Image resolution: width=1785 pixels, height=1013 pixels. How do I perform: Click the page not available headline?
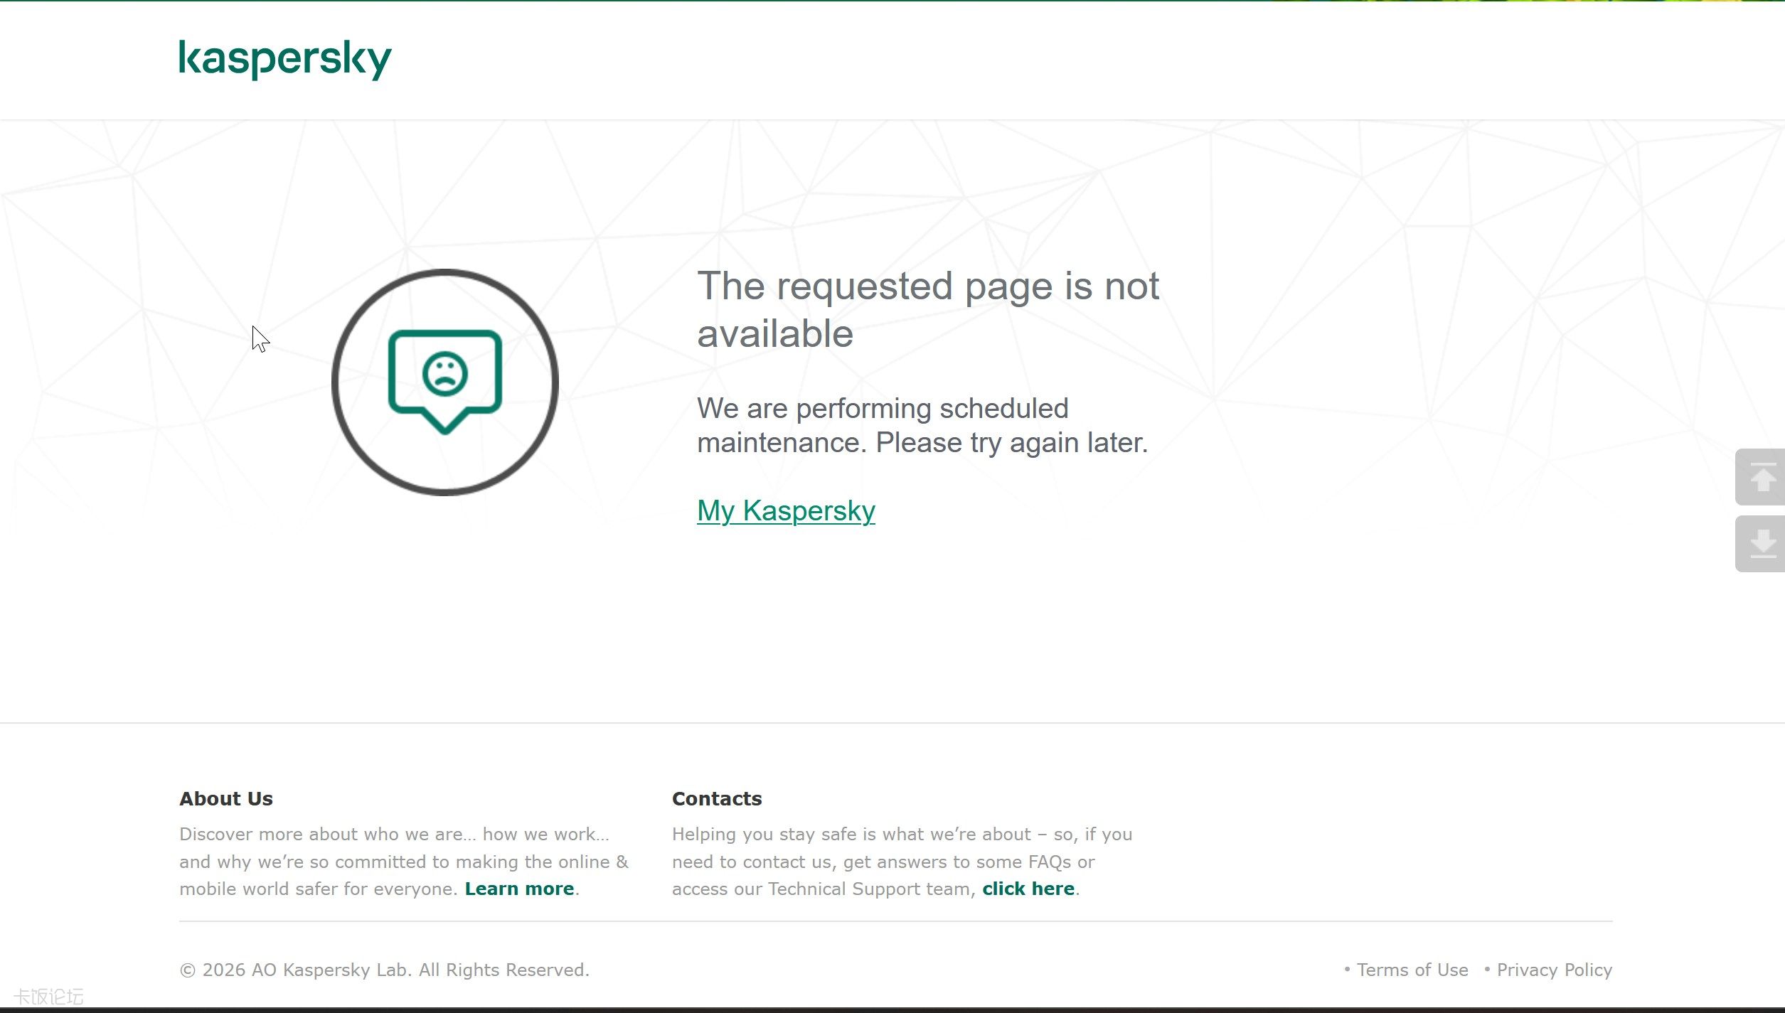click(928, 309)
